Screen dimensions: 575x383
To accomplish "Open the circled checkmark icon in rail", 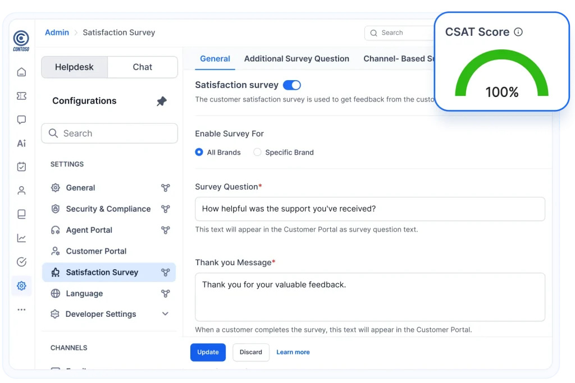I will (22, 262).
